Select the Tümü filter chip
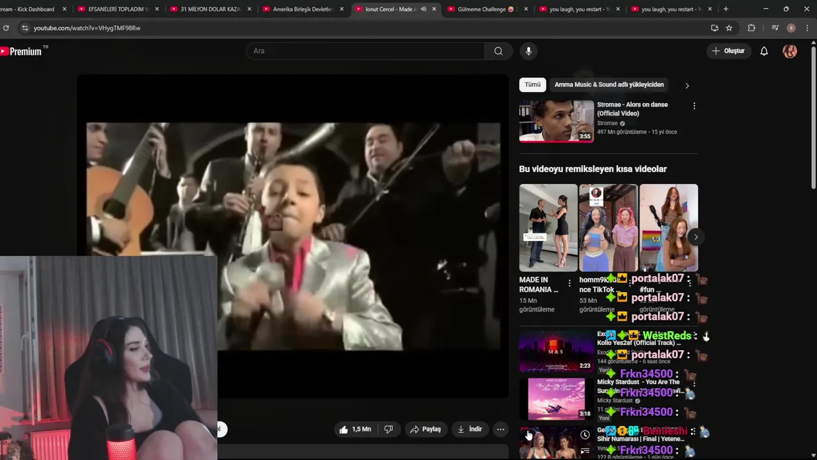Image resolution: width=817 pixels, height=460 pixels. coord(532,84)
